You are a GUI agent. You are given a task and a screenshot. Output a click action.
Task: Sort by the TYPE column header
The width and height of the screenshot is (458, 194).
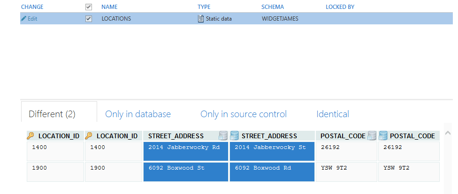[204, 7]
